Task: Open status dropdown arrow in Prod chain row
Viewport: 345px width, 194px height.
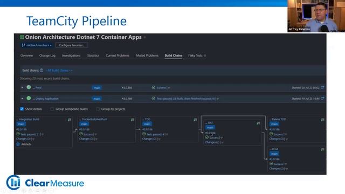Action: 169,88
